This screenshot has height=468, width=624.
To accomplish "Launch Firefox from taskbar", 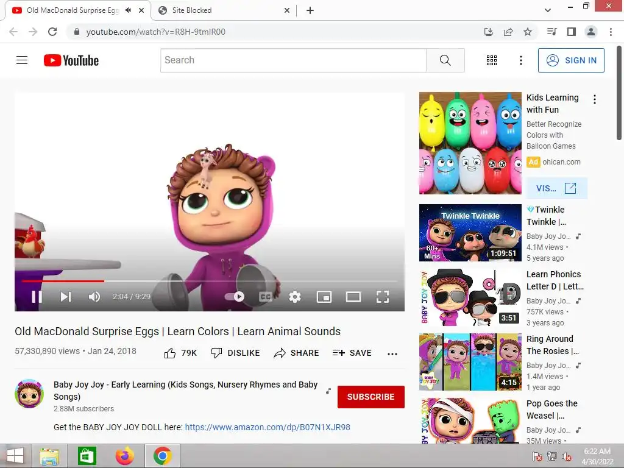I will click(x=124, y=456).
